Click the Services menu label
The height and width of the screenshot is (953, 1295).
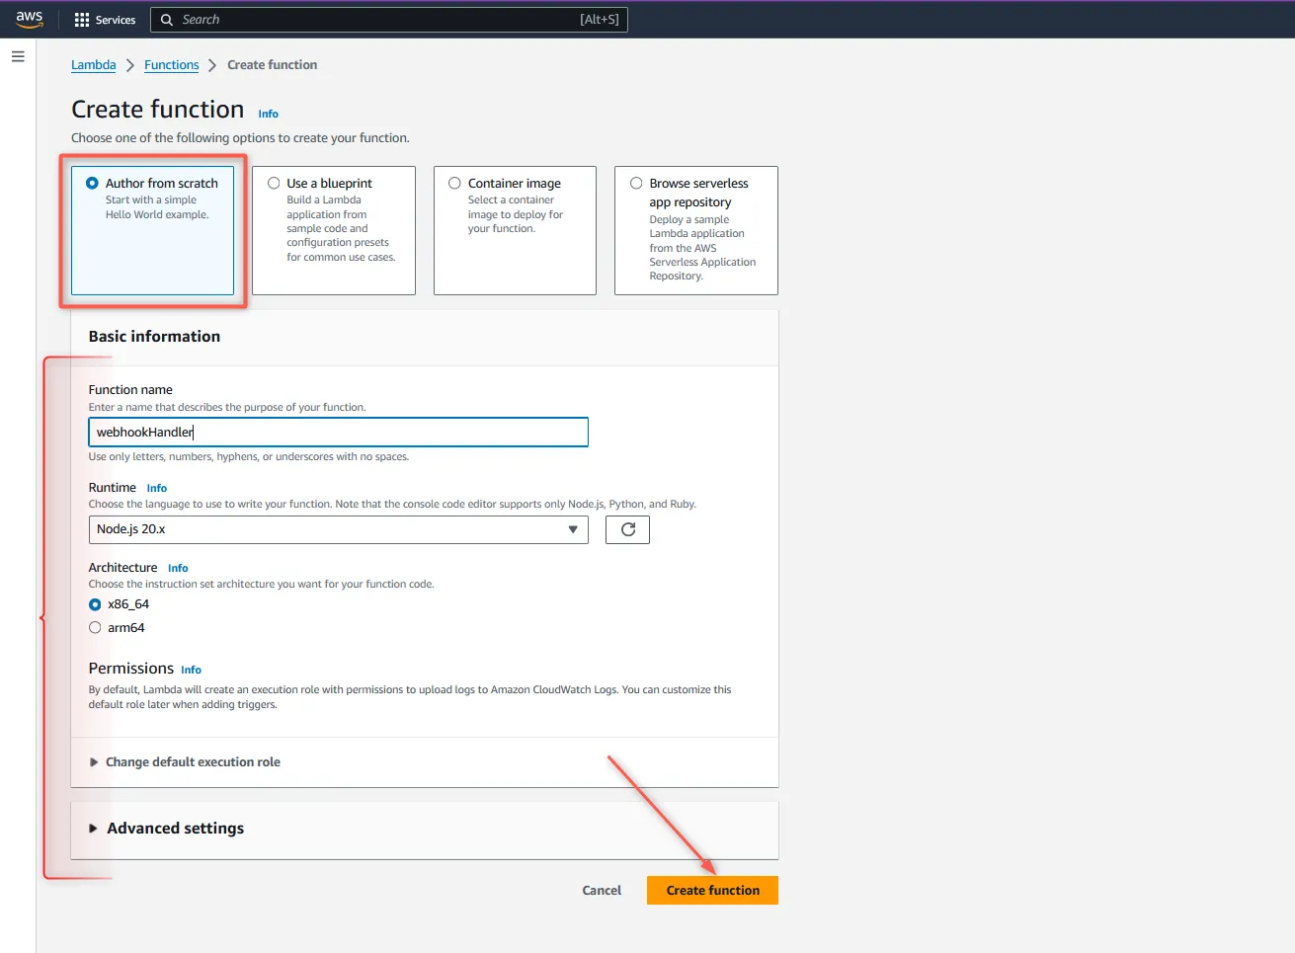pos(116,20)
